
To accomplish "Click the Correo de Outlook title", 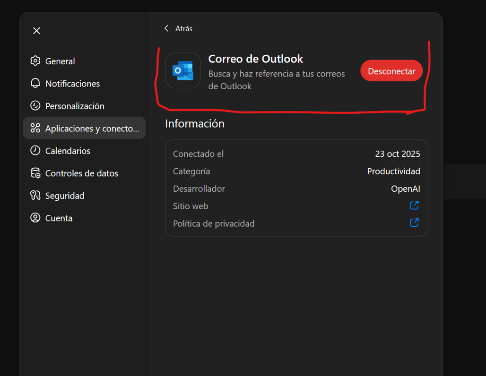I will click(x=255, y=59).
